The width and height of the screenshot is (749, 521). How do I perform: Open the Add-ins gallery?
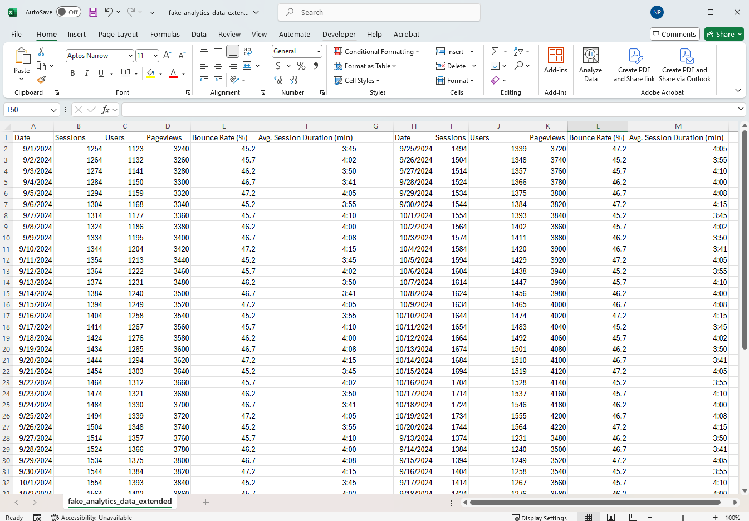[x=555, y=61]
